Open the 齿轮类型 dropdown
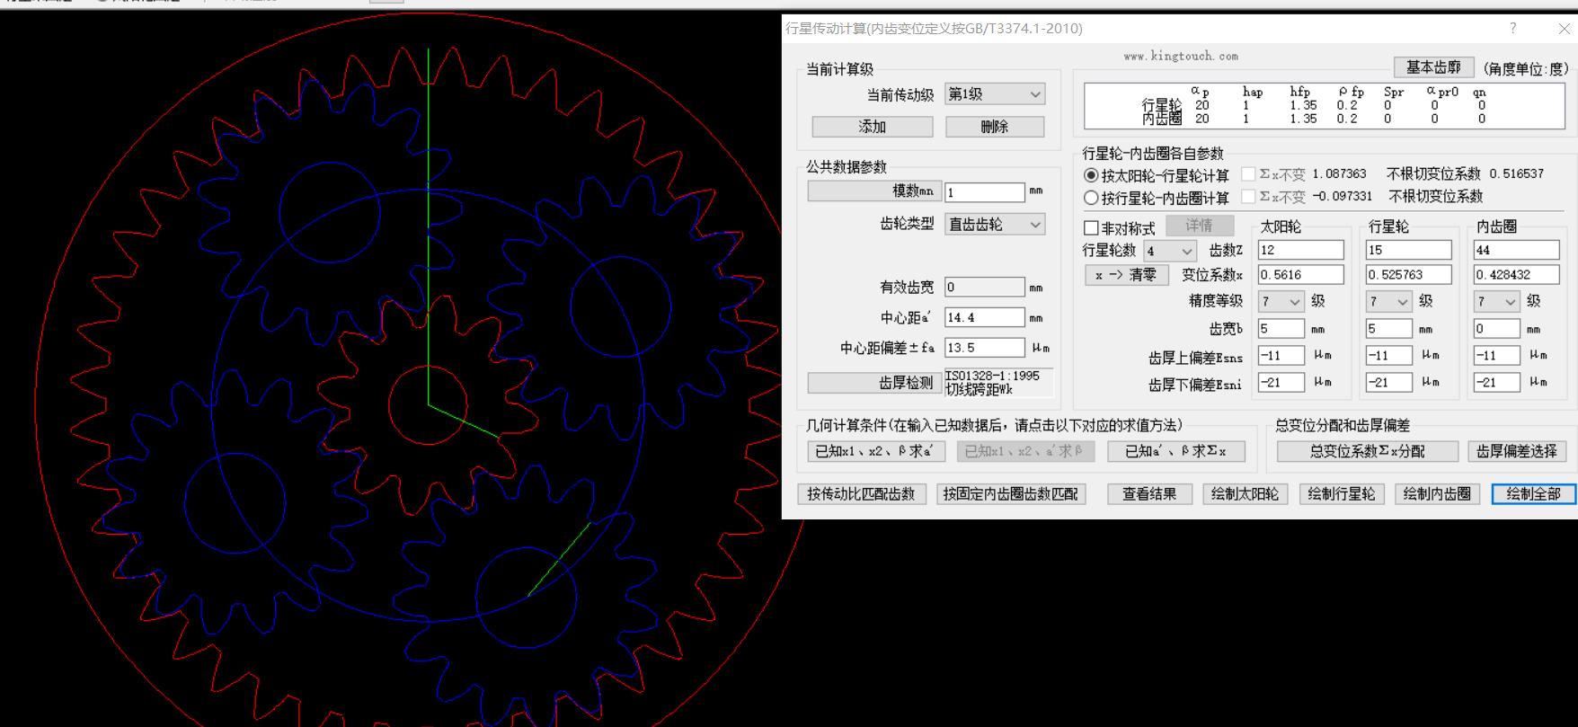1578x727 pixels. [995, 224]
